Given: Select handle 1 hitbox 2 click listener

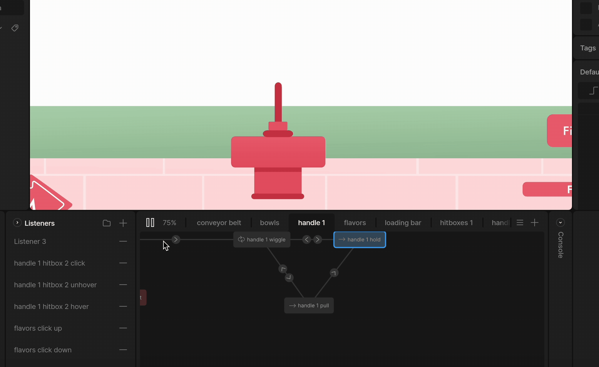Looking at the screenshot, I should tap(49, 263).
